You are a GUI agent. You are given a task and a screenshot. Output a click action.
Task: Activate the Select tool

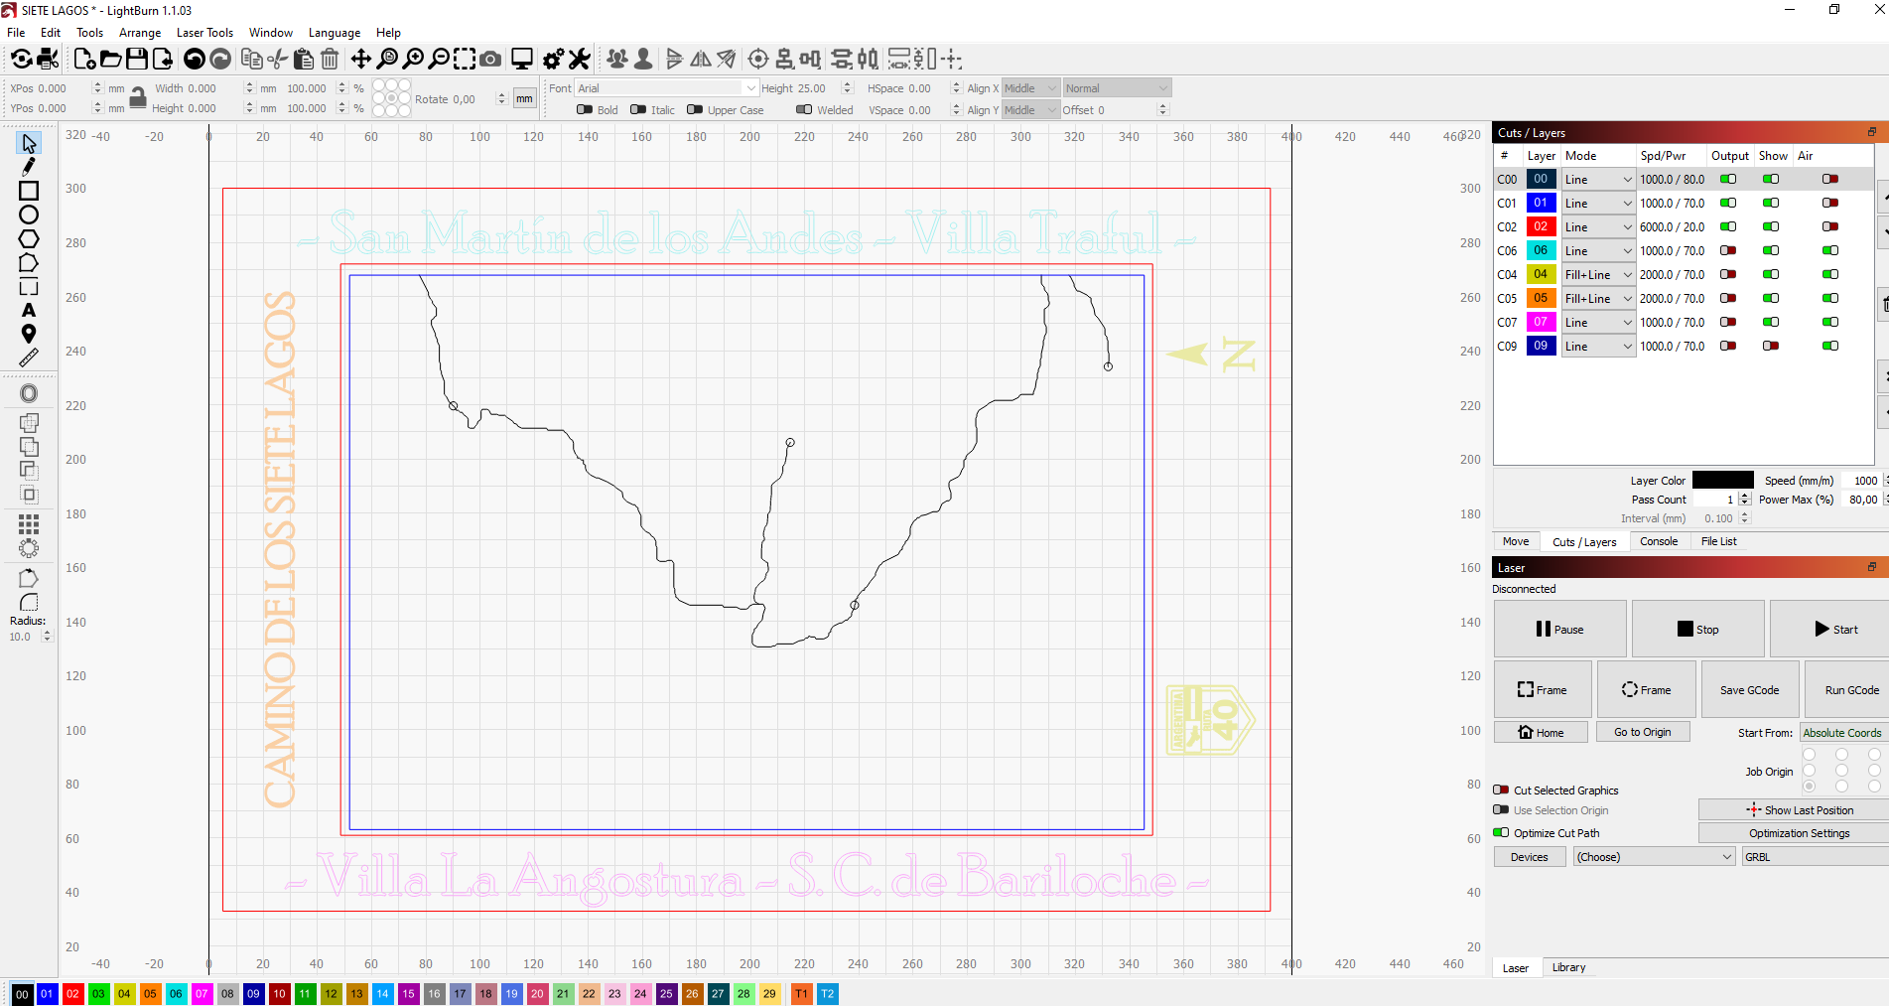[x=28, y=141]
